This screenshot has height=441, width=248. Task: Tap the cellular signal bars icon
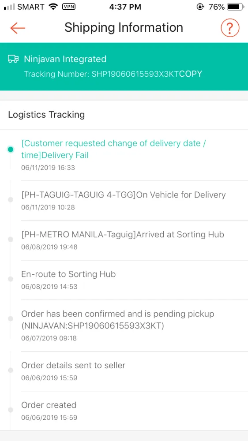coord(9,7)
